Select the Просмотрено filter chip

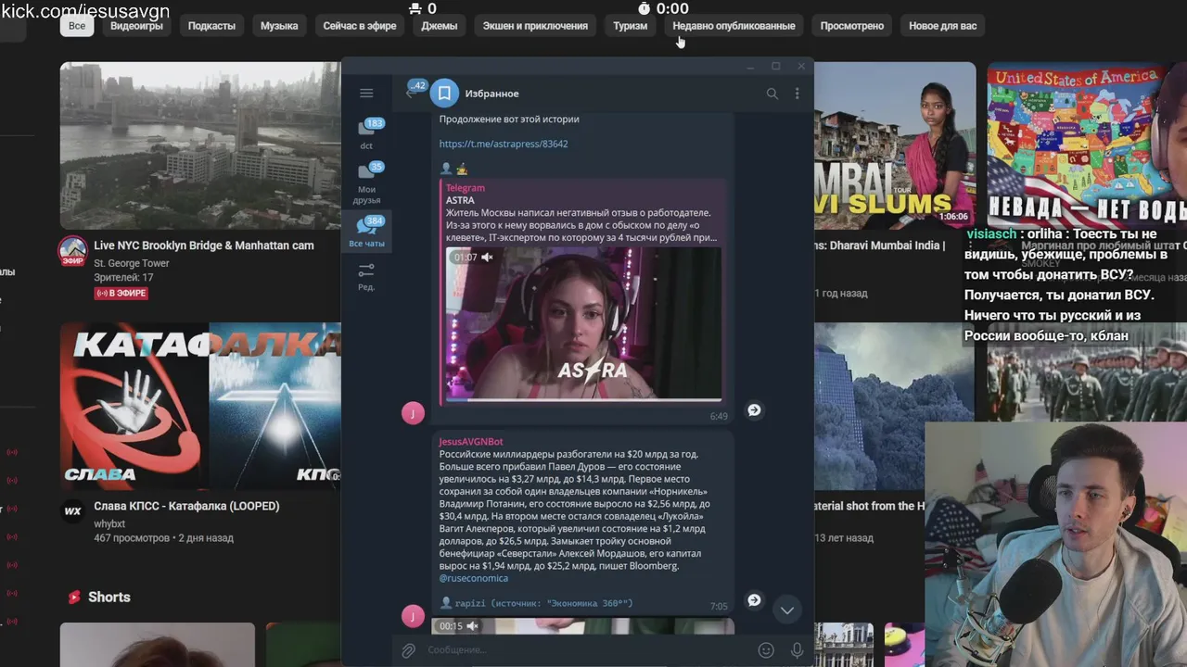(852, 26)
